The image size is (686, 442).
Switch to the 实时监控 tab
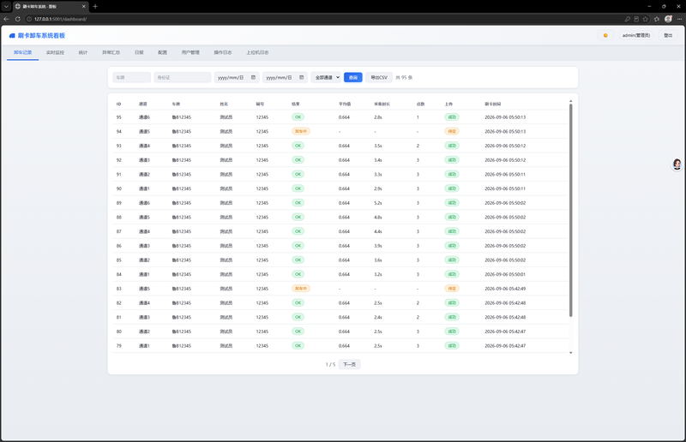click(55, 52)
